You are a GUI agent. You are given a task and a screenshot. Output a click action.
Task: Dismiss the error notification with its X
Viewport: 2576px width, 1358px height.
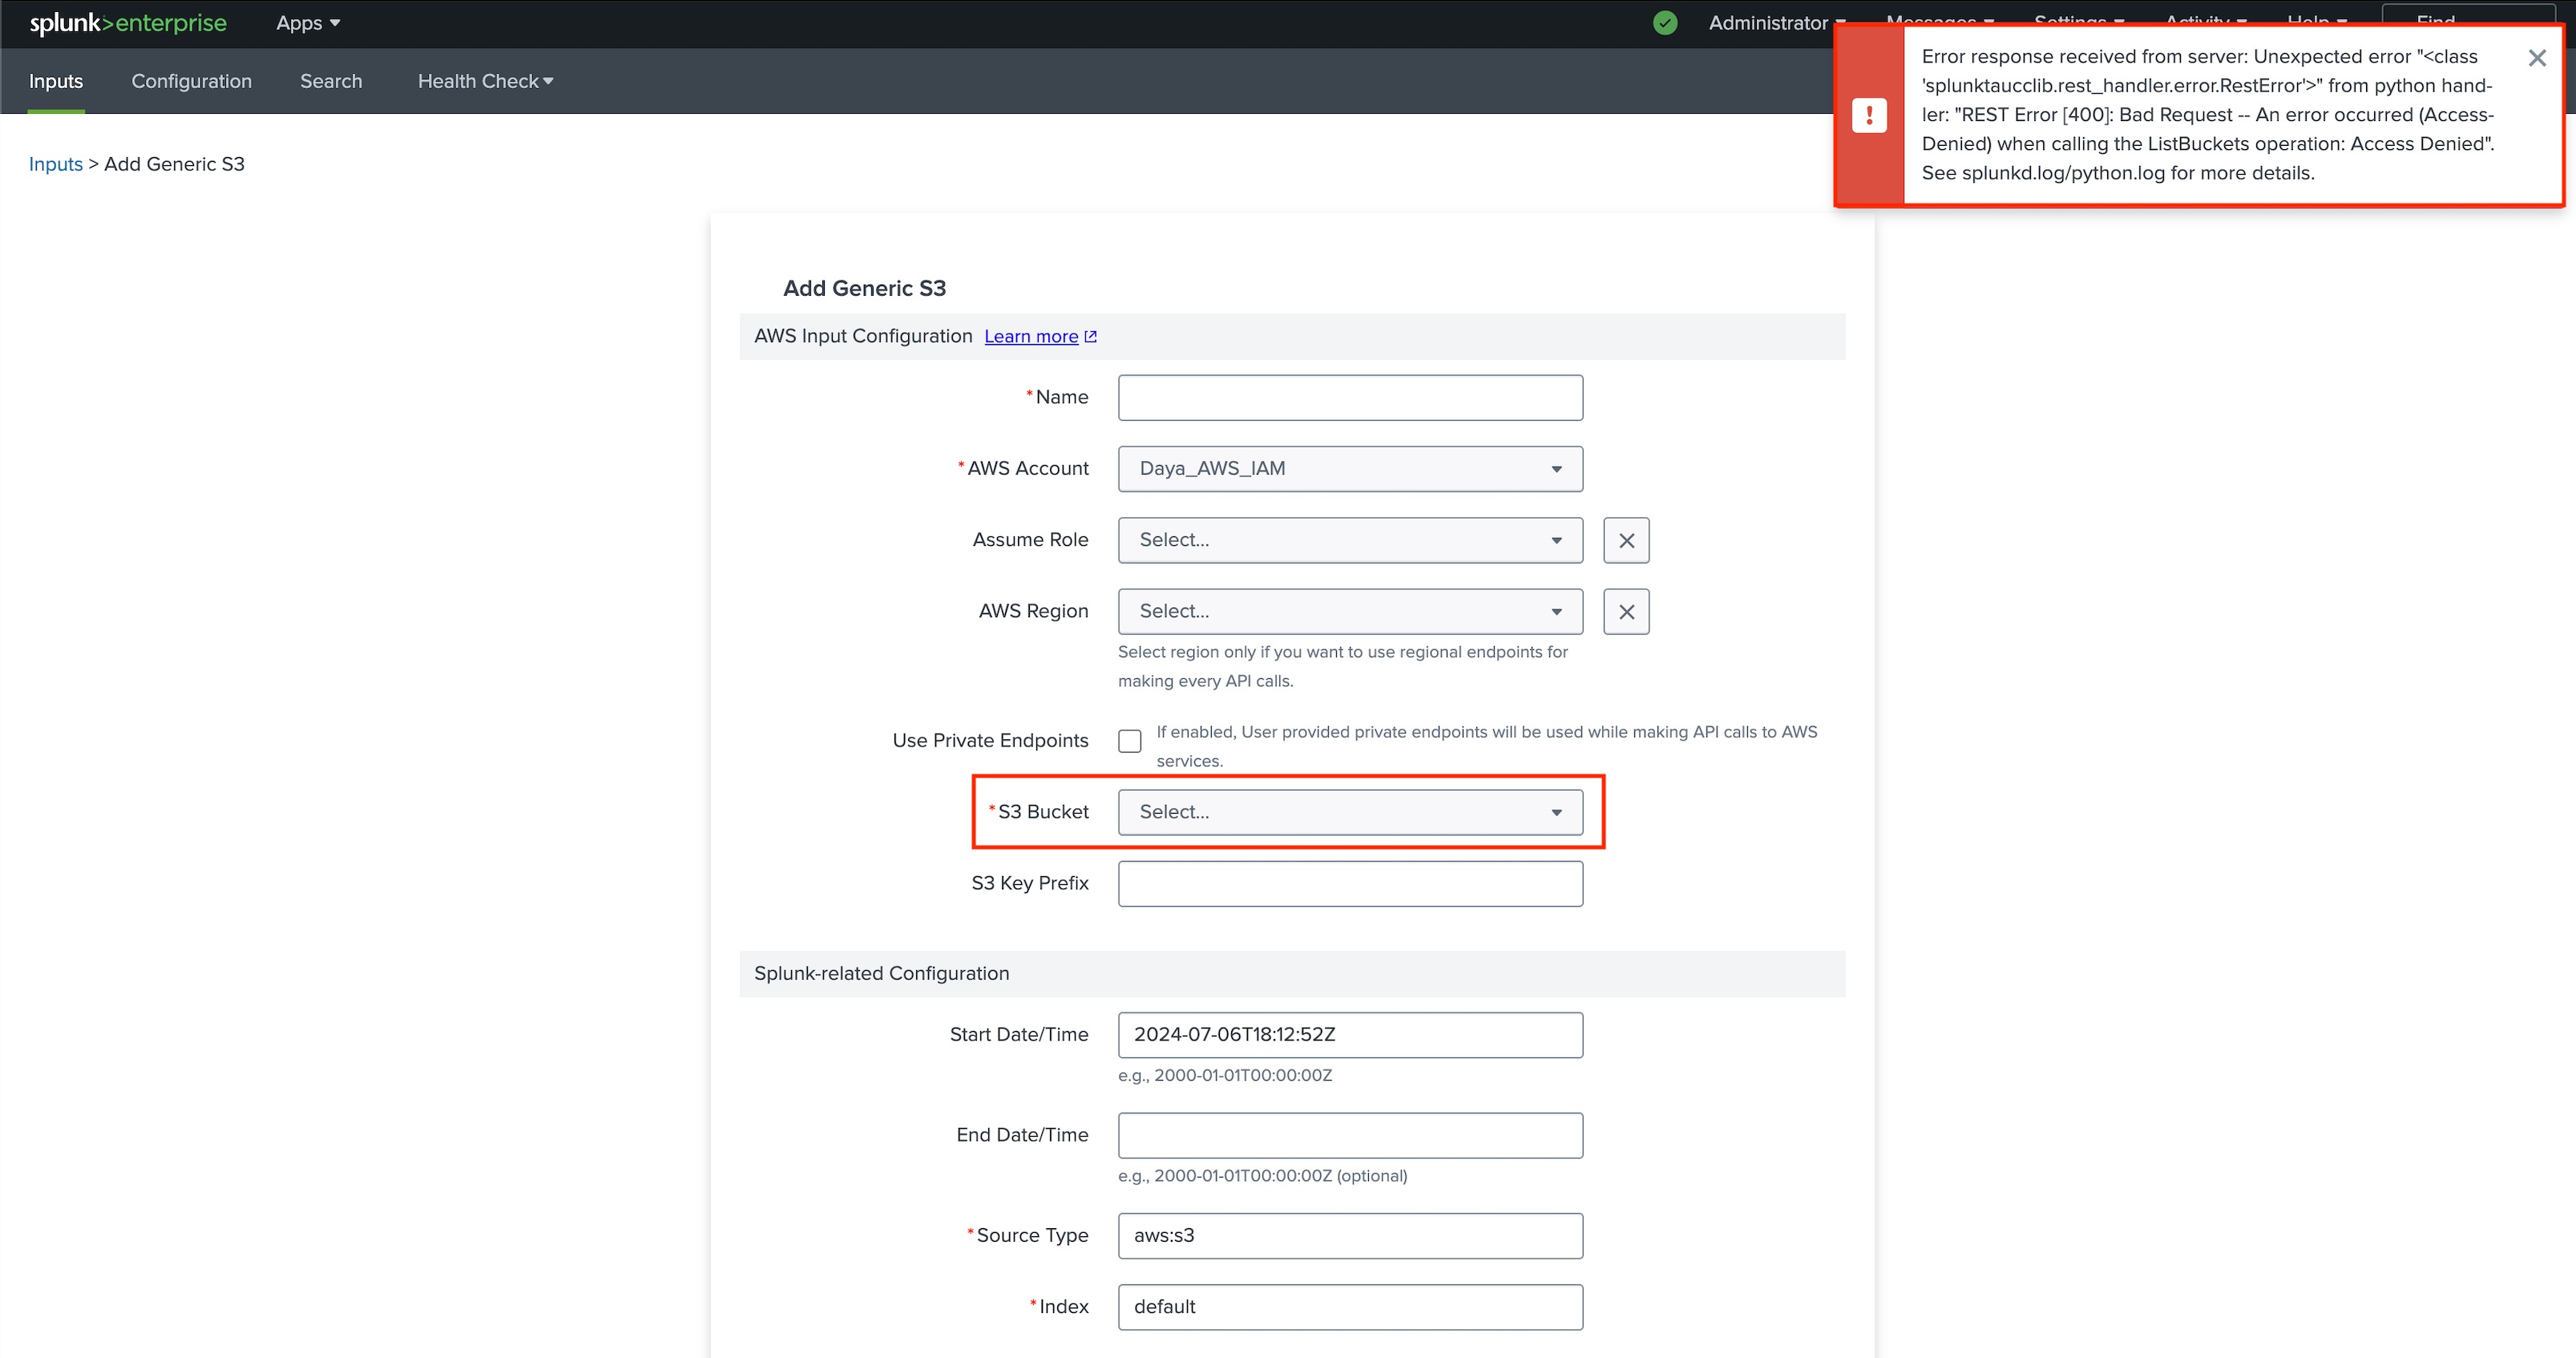pyautogui.click(x=2537, y=58)
